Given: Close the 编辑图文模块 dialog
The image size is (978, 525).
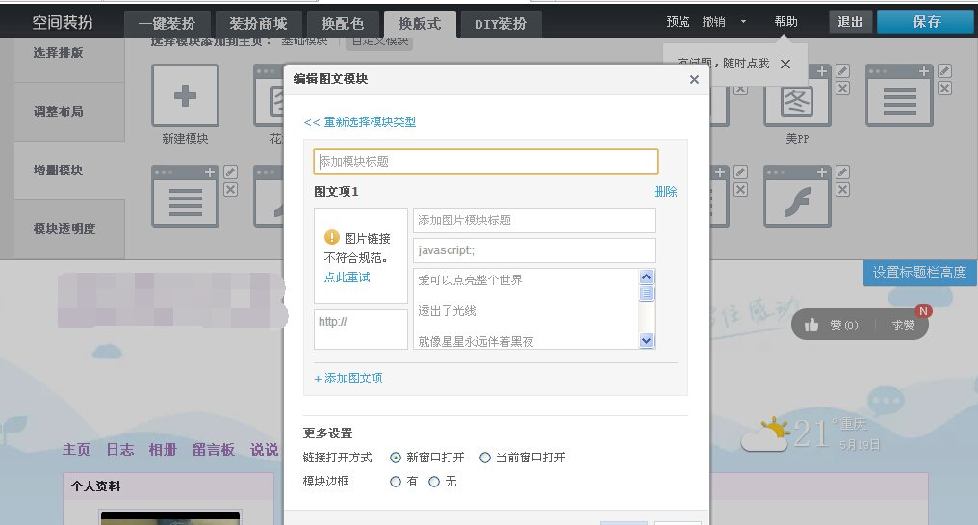Looking at the screenshot, I should click(x=694, y=79).
